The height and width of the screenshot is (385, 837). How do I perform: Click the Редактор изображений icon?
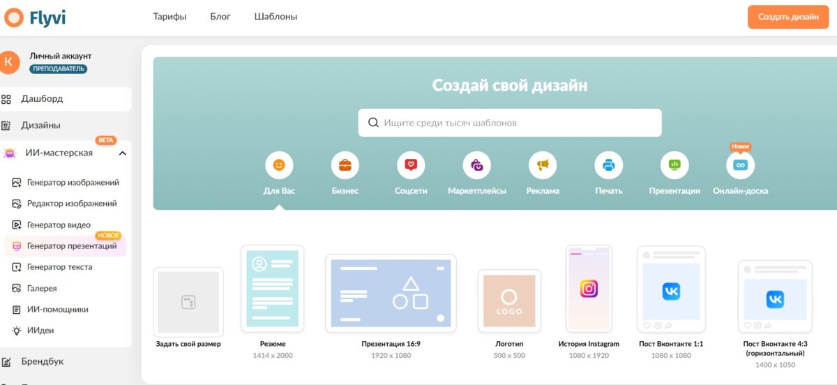point(17,204)
